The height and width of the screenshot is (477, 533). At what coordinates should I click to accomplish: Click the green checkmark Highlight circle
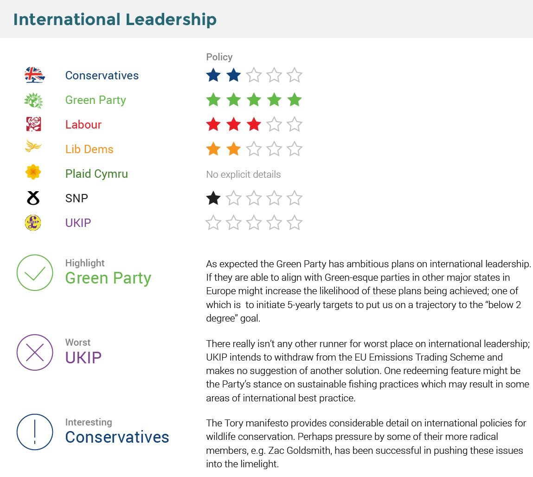point(35,273)
